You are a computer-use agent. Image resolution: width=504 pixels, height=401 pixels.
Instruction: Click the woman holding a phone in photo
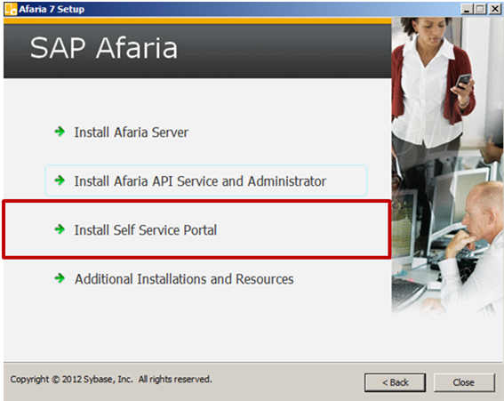435,84
